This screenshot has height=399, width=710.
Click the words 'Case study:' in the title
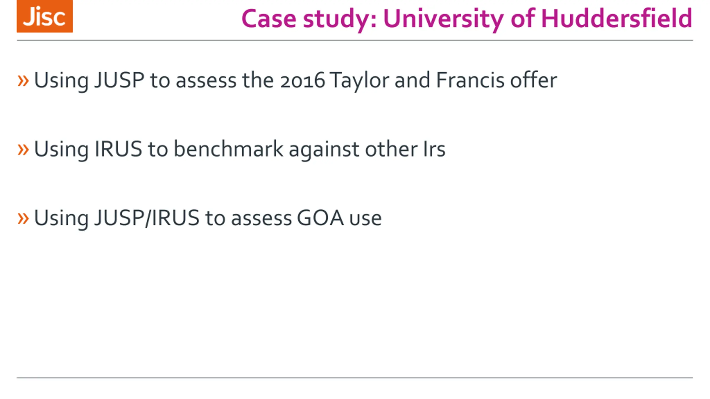click(309, 19)
